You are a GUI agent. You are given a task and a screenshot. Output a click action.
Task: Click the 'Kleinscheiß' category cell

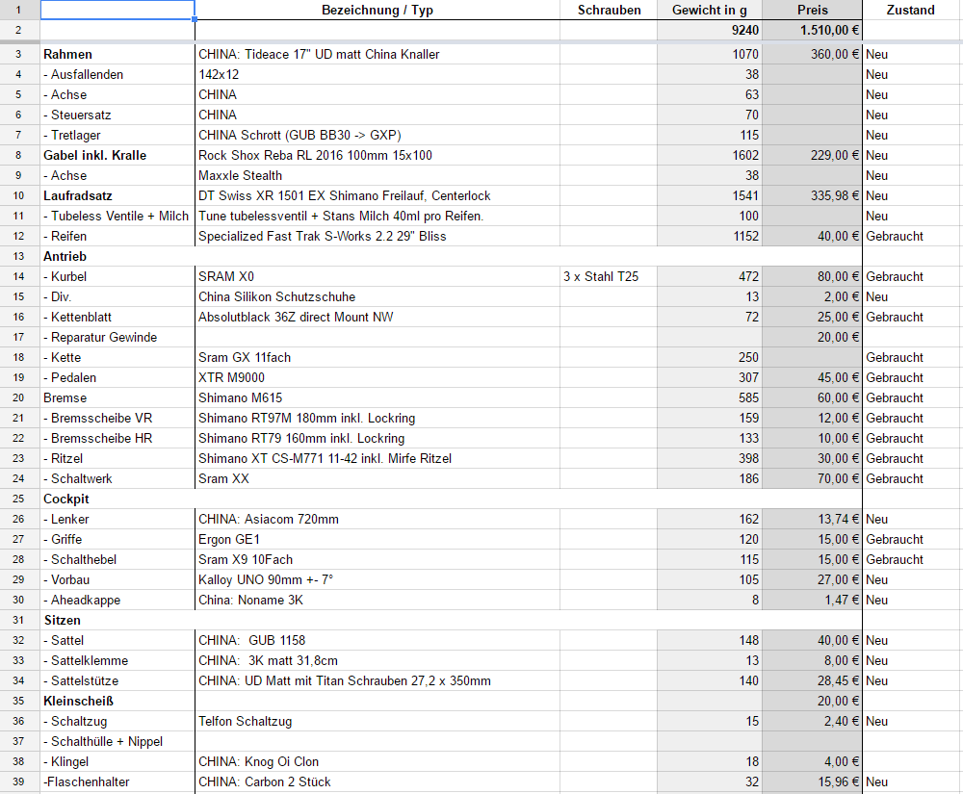[117, 701]
